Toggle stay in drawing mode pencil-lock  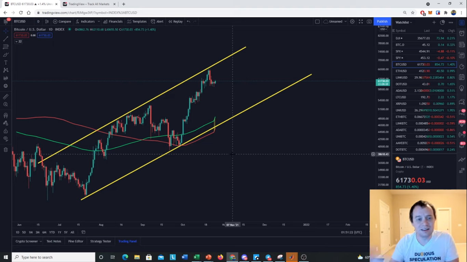(x=5, y=123)
